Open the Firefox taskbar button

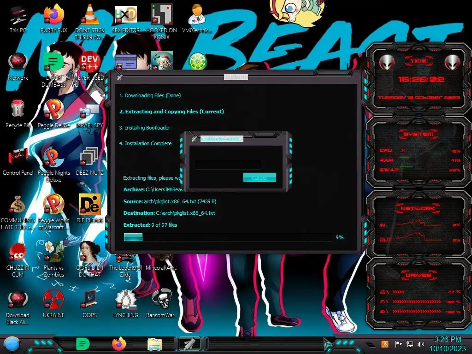point(118,344)
